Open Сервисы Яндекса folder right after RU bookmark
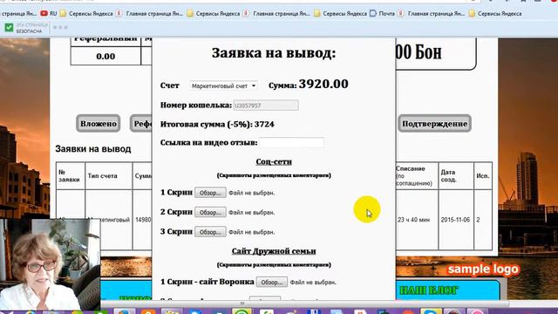Screen dimensions: 558x314 pyautogui.click(x=86, y=14)
